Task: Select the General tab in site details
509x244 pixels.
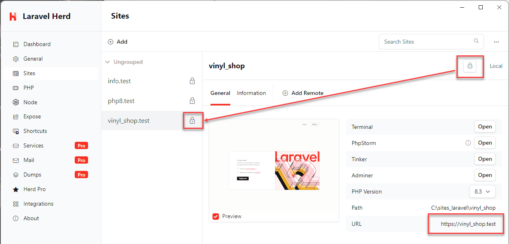Action: pyautogui.click(x=220, y=93)
